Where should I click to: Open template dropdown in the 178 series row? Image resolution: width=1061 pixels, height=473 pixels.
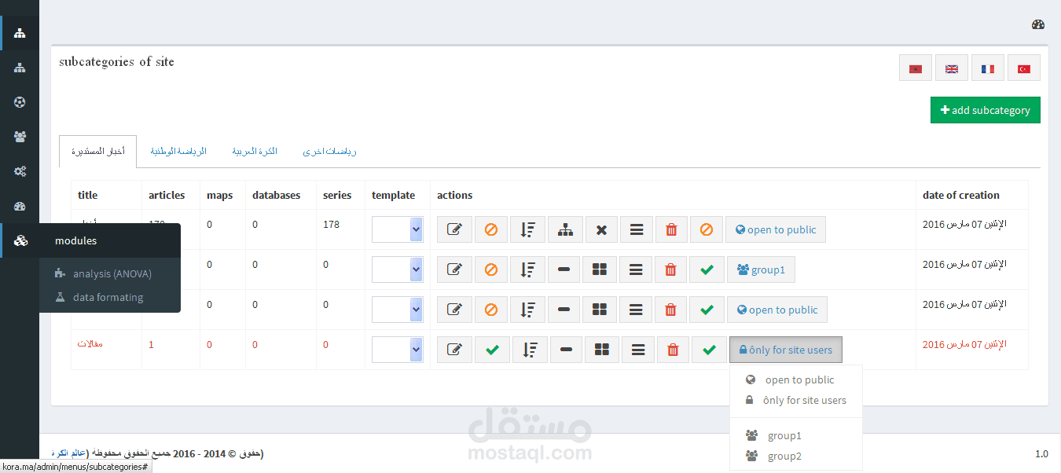398,229
